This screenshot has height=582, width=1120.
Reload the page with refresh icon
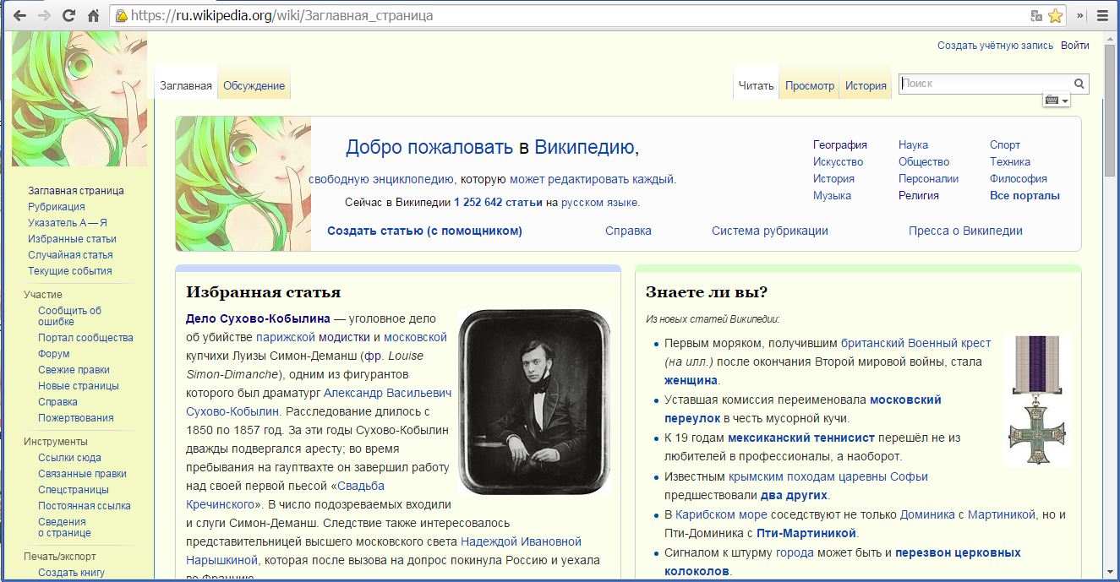[x=69, y=15]
